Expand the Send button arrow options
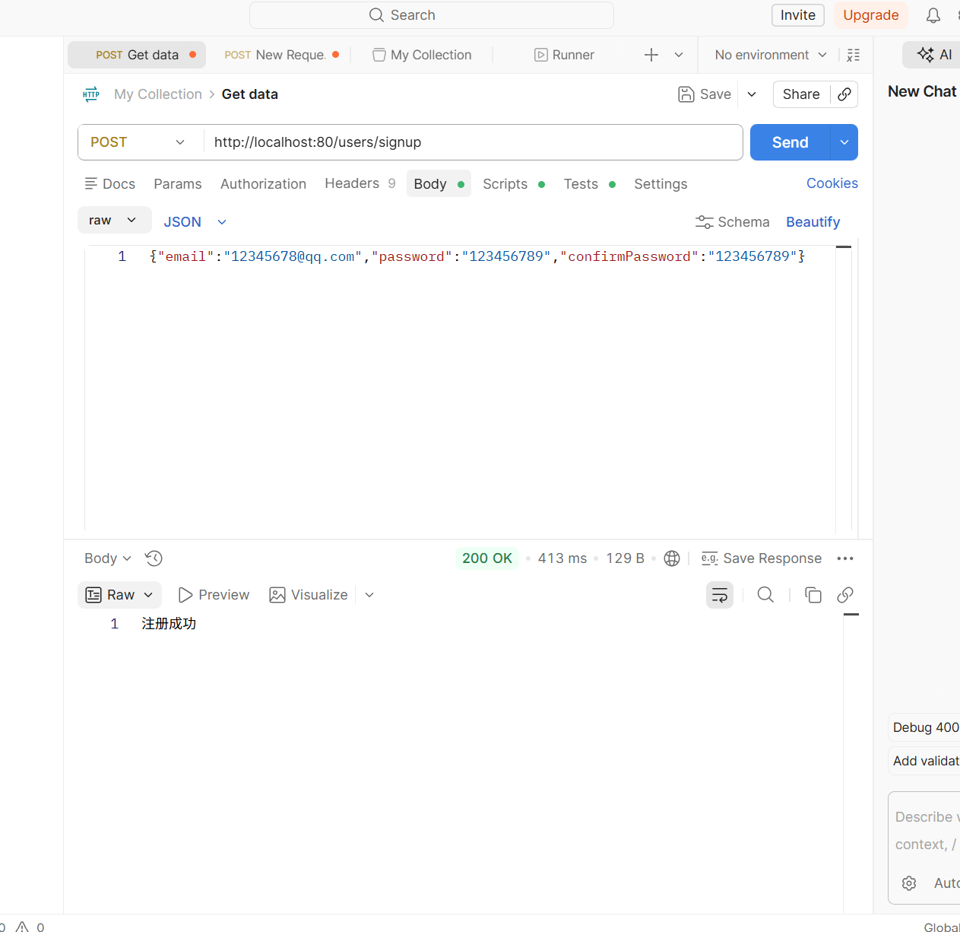The height and width of the screenshot is (932, 960). [844, 142]
